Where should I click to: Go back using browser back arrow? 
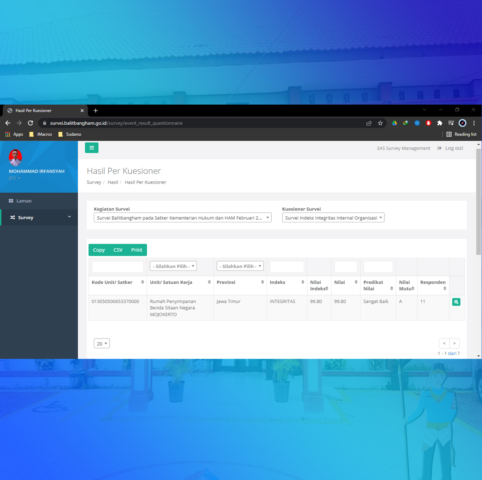(x=8, y=123)
